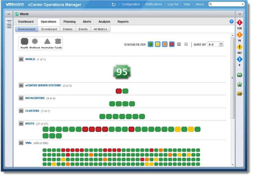Collapse the right alerts sidebar arrows

(240, 14)
